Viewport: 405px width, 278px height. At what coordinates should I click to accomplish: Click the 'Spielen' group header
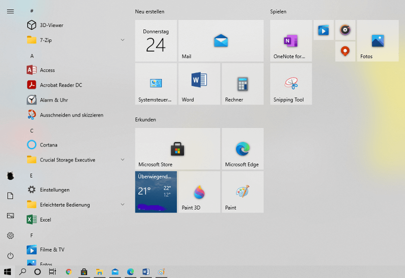click(278, 11)
